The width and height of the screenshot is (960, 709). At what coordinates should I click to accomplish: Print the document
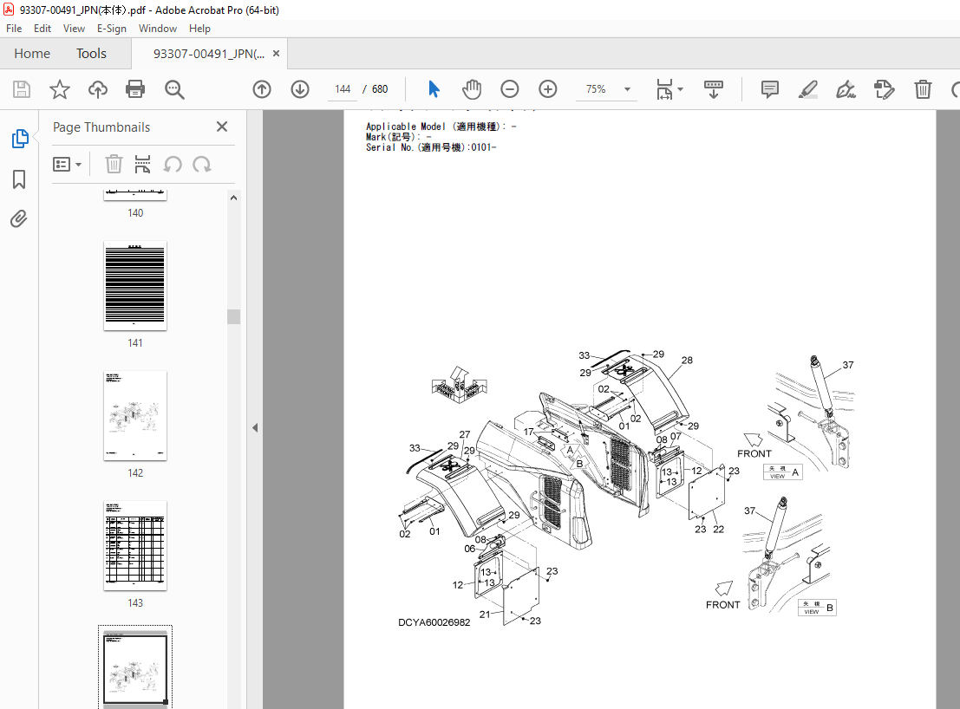click(x=135, y=89)
